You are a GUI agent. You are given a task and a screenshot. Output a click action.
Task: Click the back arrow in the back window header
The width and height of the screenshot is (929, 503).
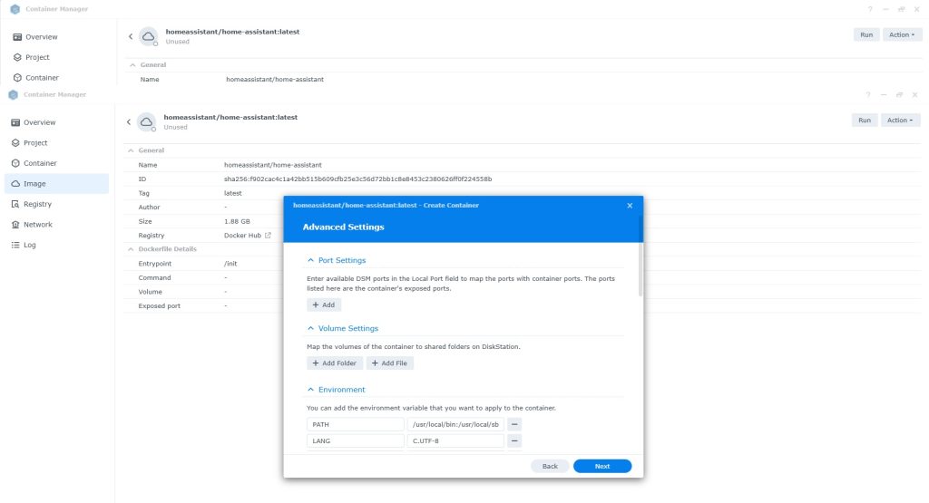(x=131, y=36)
